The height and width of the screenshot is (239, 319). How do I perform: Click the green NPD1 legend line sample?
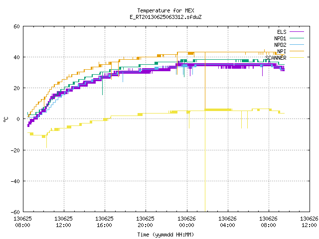pos(297,38)
